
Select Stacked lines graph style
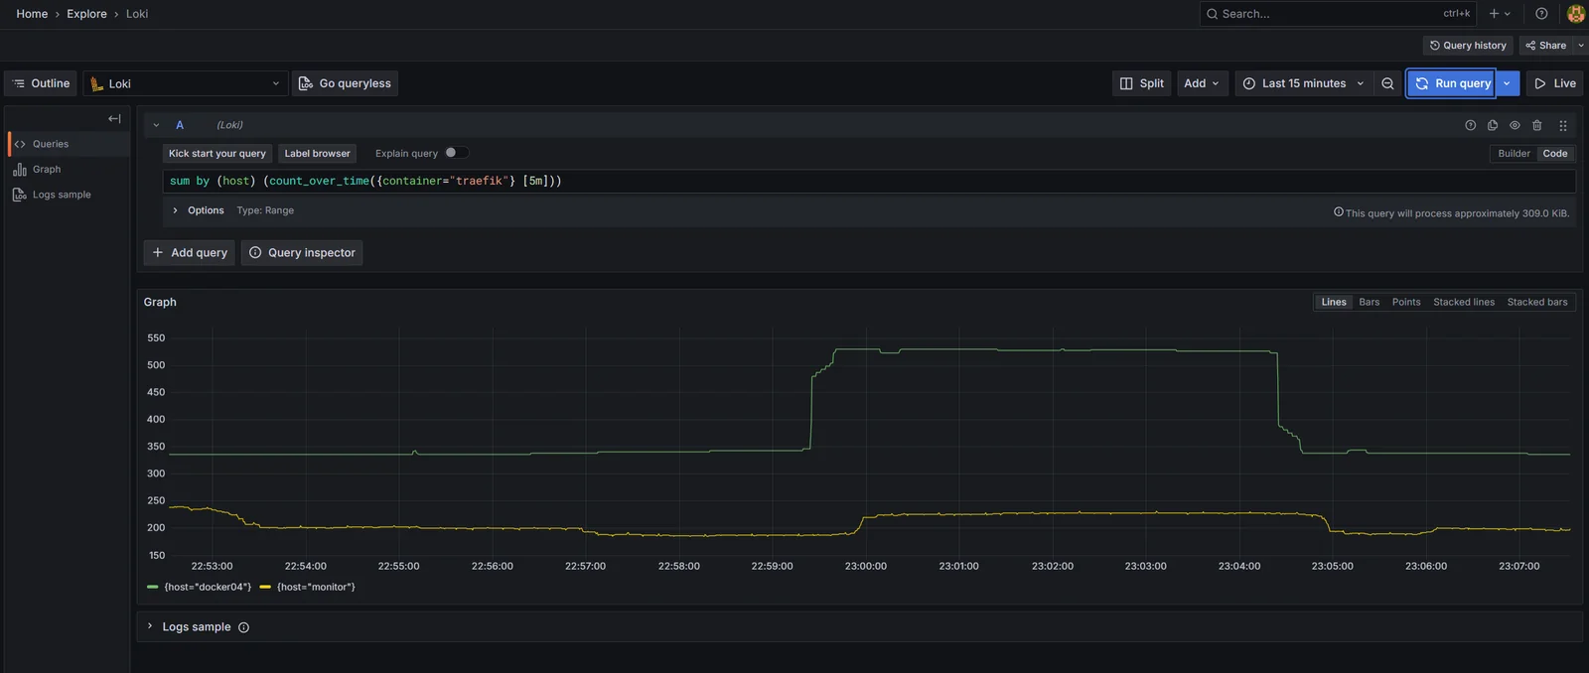pos(1464,302)
